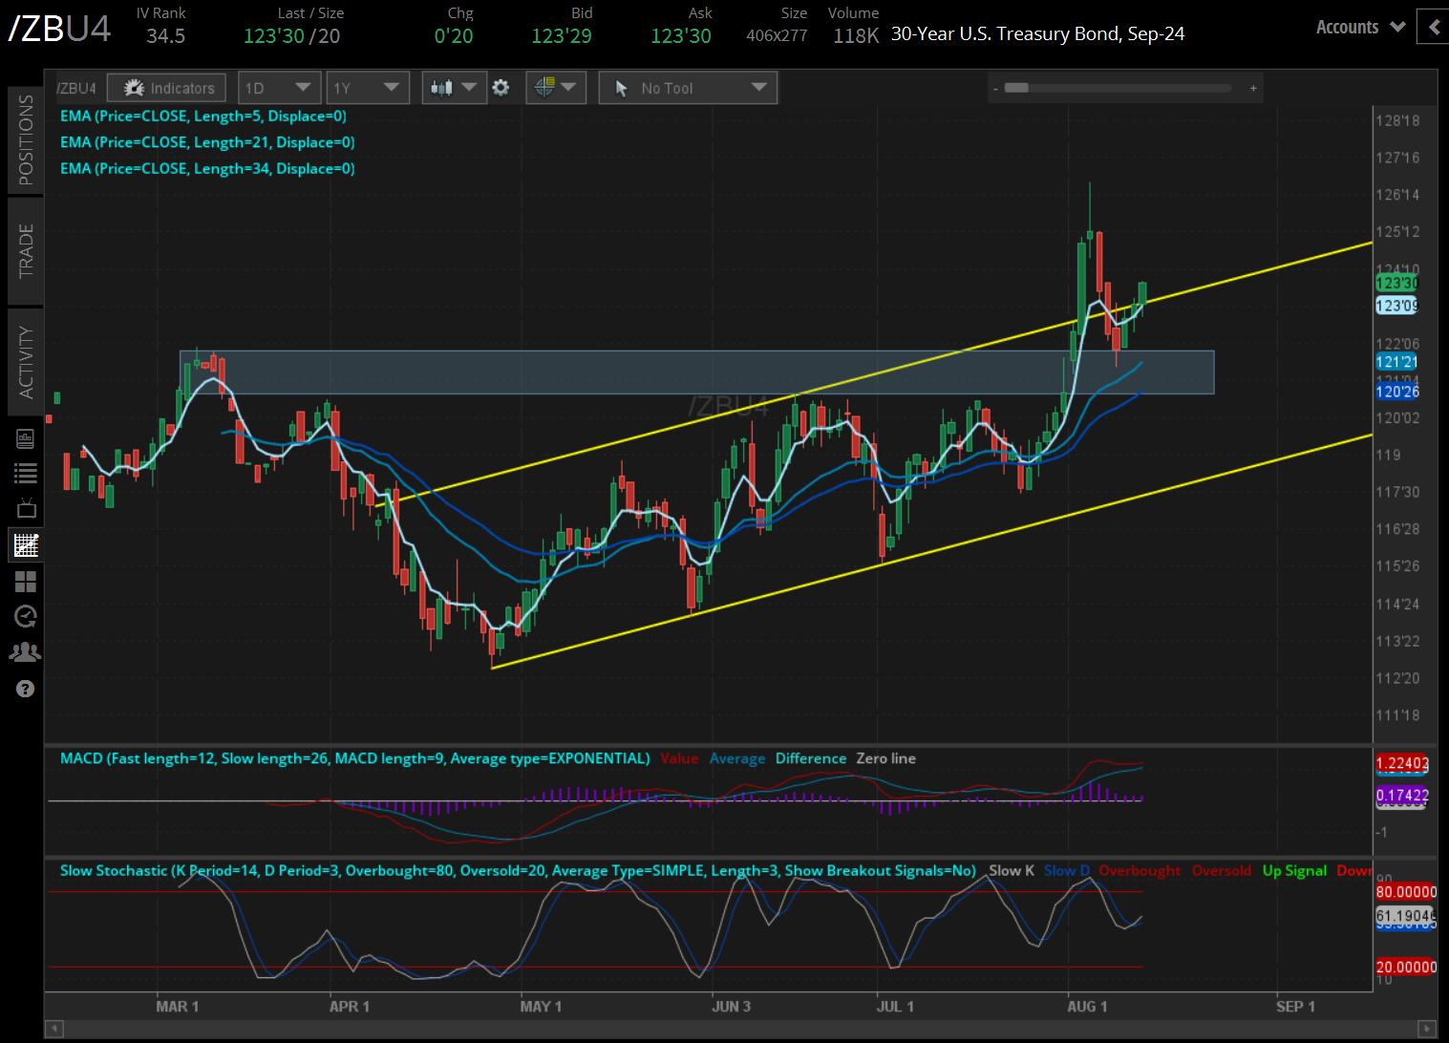Click the history clock icon in the sidebar
The height and width of the screenshot is (1043, 1449).
[x=25, y=616]
